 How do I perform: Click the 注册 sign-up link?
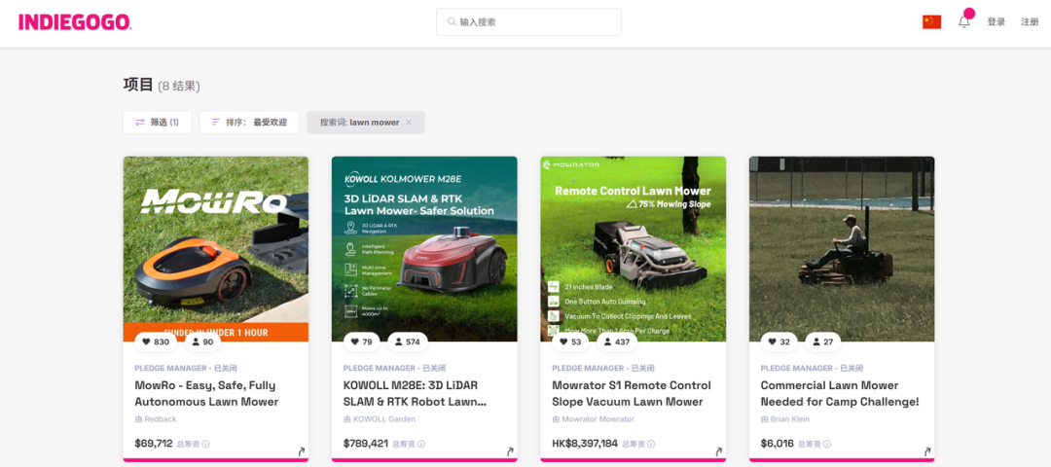click(1030, 22)
